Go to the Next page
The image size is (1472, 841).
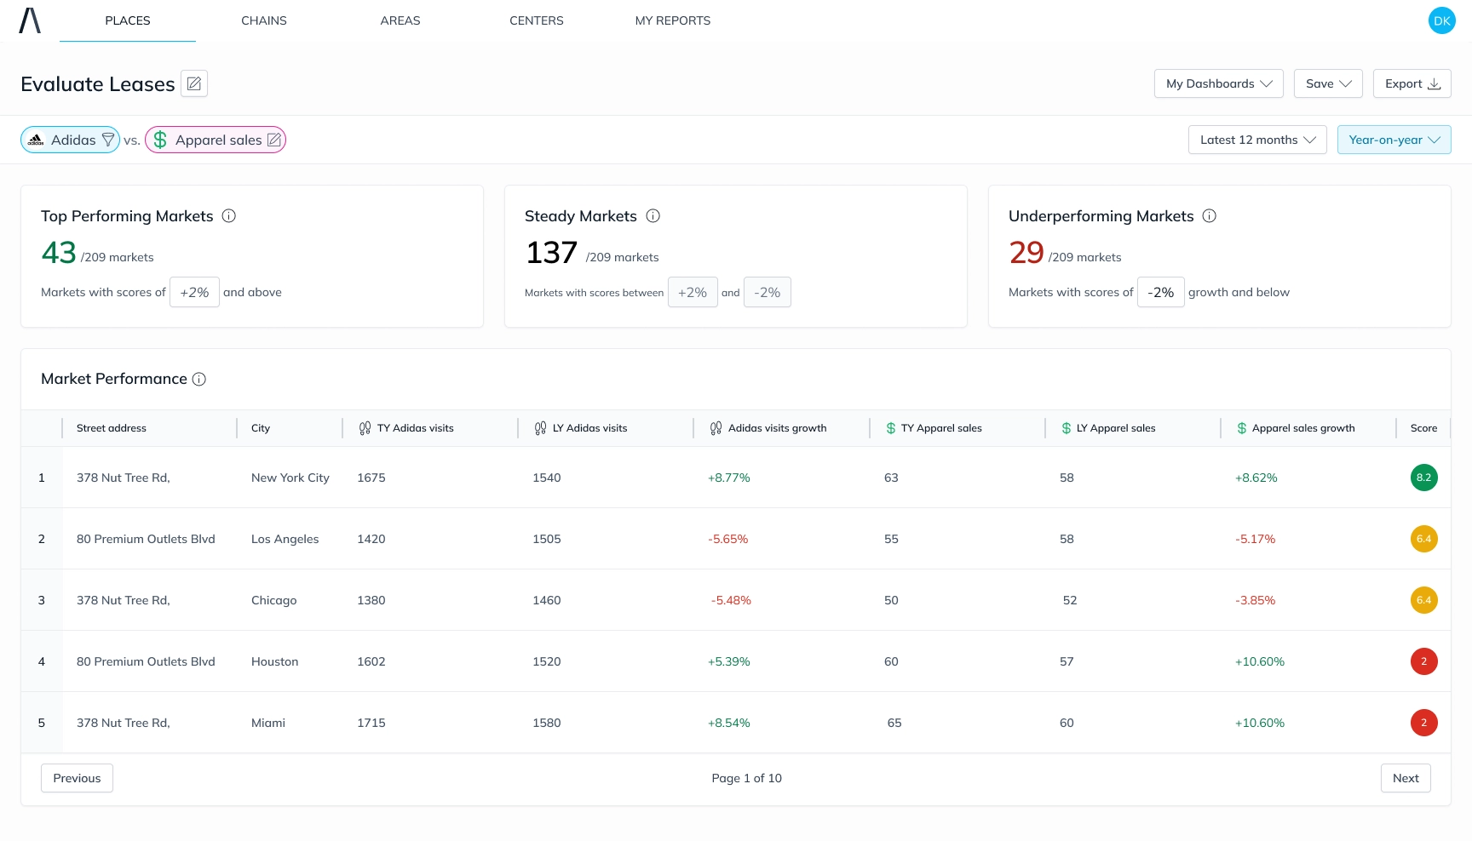[x=1406, y=778]
